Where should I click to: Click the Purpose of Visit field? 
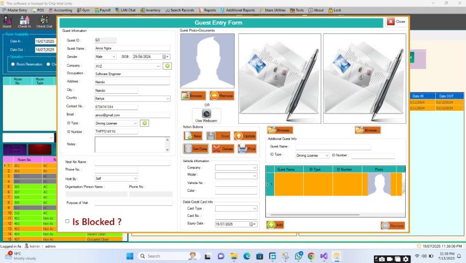pyautogui.click(x=133, y=203)
